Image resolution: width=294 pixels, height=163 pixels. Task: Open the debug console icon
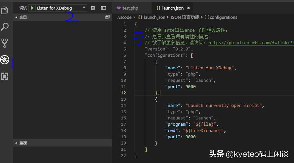point(104,8)
